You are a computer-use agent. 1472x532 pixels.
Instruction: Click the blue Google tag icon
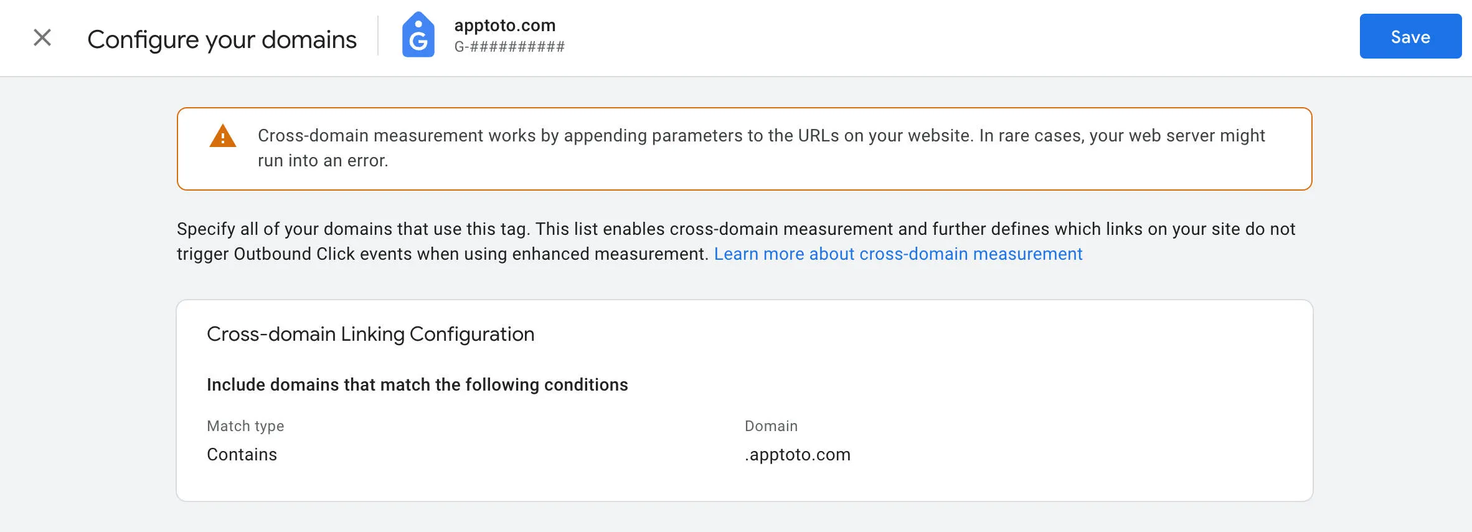pos(419,37)
